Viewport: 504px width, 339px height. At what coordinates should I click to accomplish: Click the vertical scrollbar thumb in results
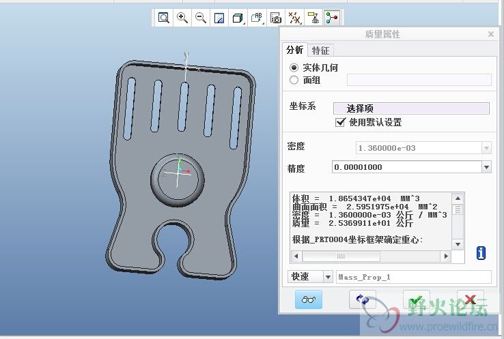458,210
